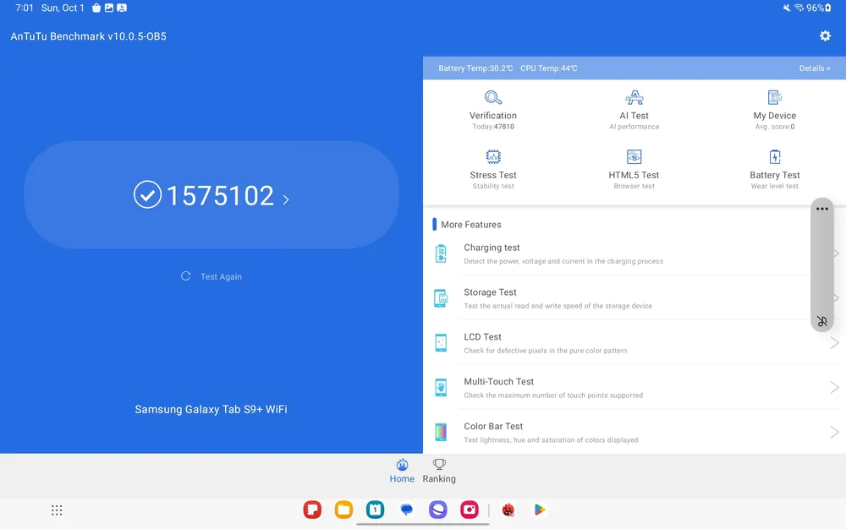Tap the LCD Test icon
846x529 pixels.
(x=441, y=342)
